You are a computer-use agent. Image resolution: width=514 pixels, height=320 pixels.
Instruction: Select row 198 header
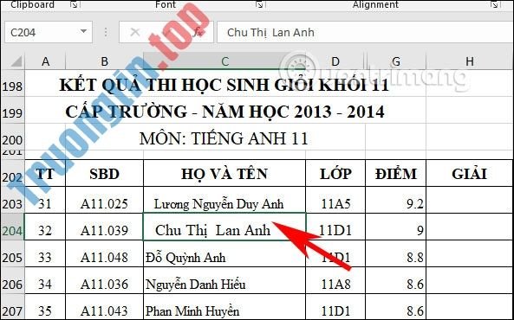pyautogui.click(x=12, y=83)
